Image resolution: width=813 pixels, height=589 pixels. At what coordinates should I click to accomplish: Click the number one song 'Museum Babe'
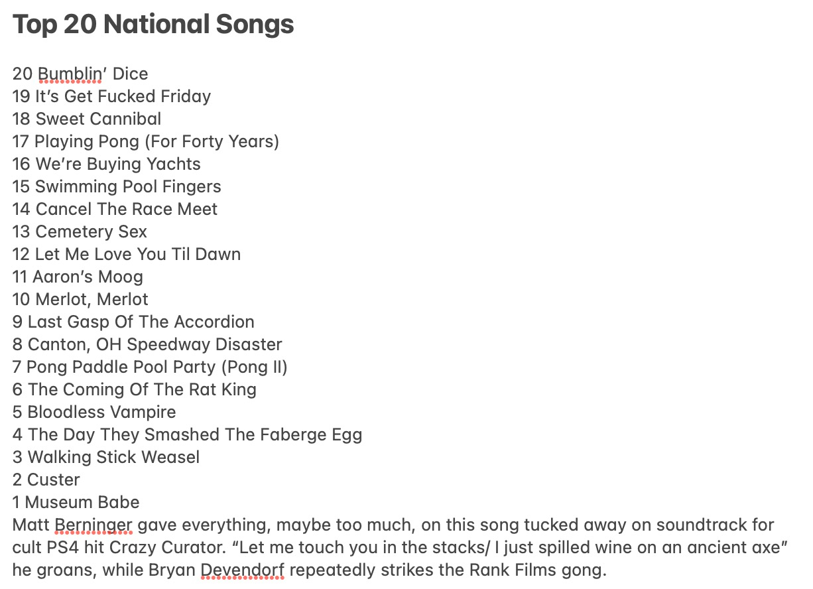tap(82, 502)
